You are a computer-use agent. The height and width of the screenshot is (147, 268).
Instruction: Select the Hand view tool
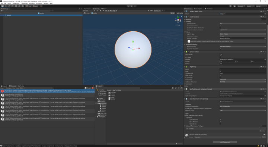[2, 6]
